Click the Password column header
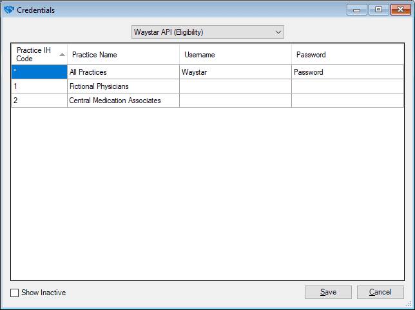This screenshot has width=415, height=310. [x=347, y=55]
